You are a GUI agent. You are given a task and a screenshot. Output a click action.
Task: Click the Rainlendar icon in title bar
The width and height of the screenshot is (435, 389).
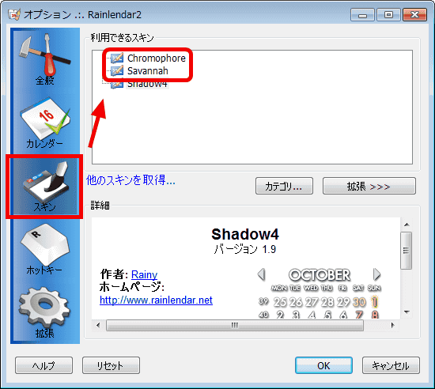coord(14,15)
